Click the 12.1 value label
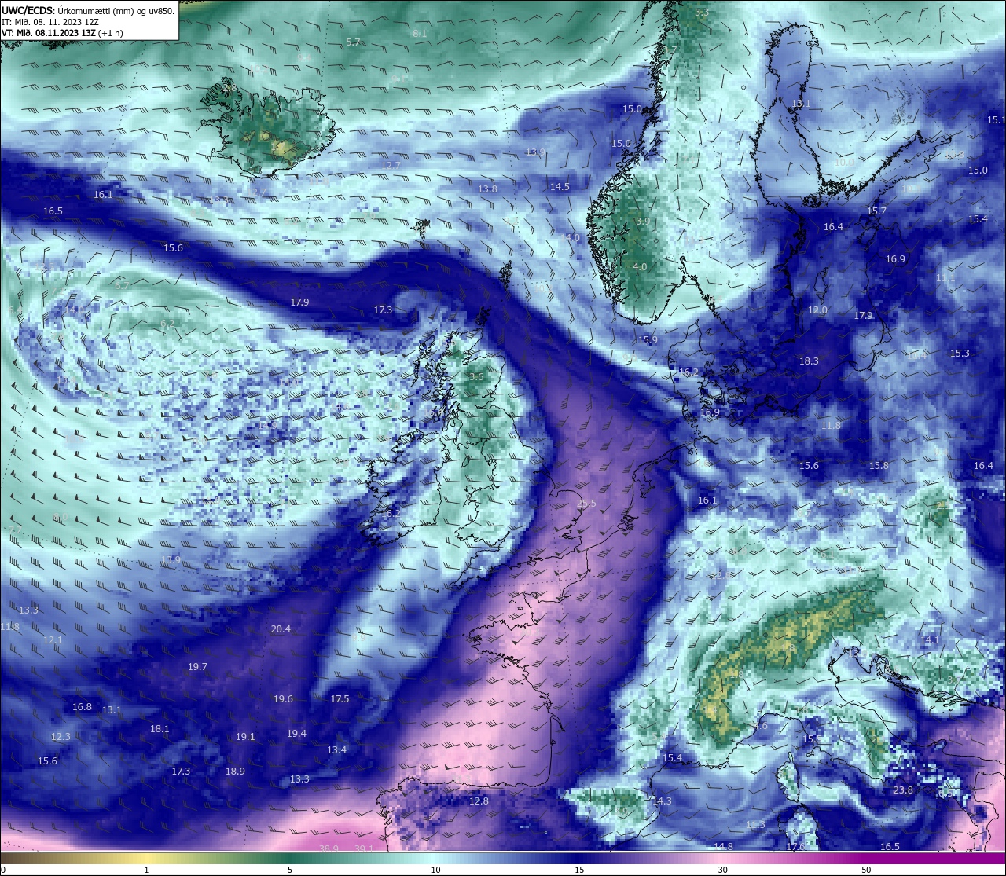The image size is (1006, 876). pos(53,640)
